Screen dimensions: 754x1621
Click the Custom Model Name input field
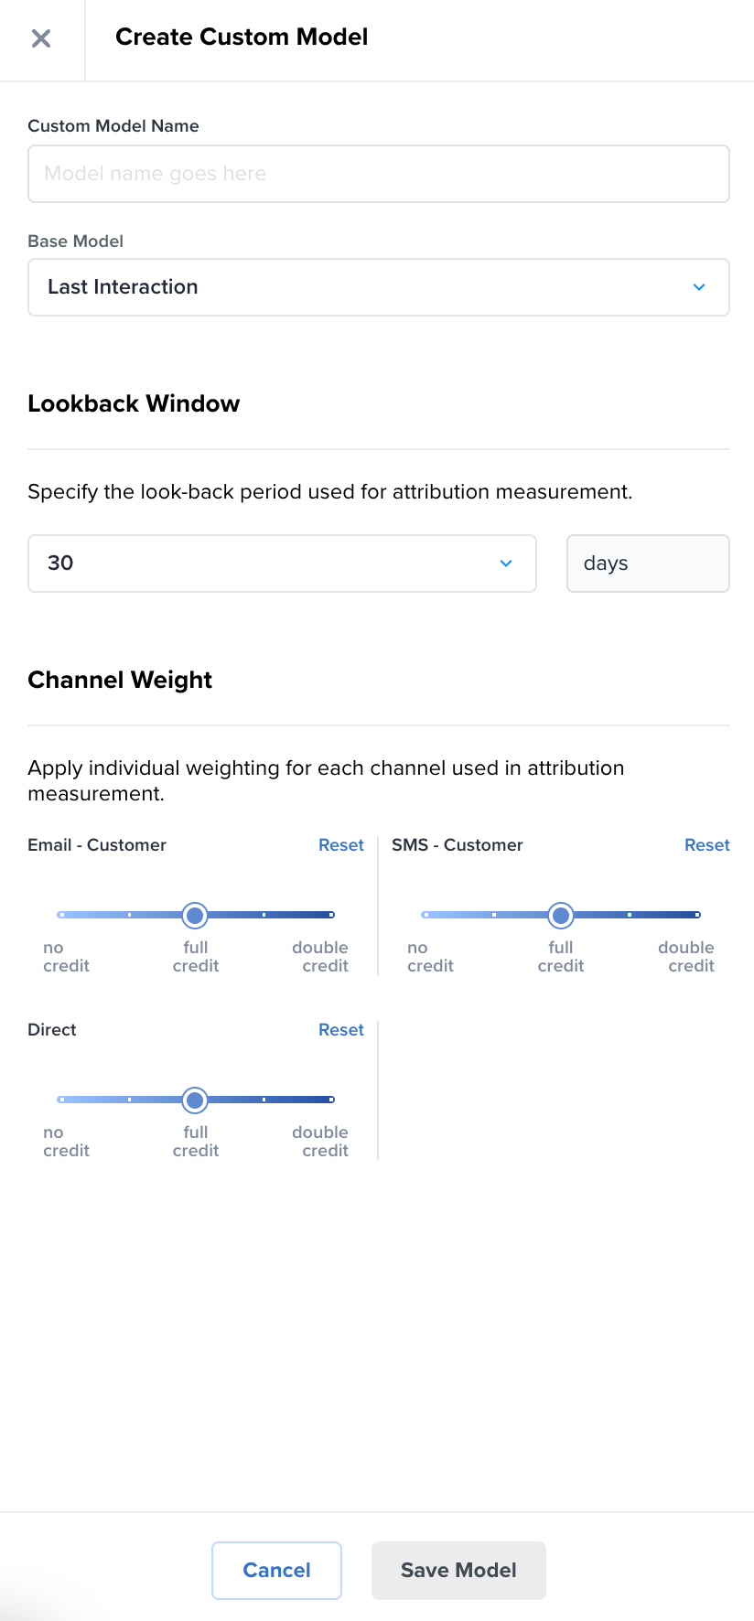(x=378, y=174)
